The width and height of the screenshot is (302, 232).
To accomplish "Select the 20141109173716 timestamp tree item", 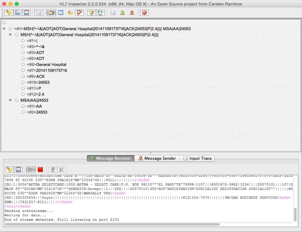I will pos(52,70).
